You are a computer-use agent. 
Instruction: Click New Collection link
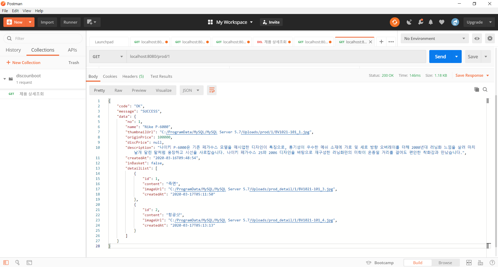pos(23,62)
